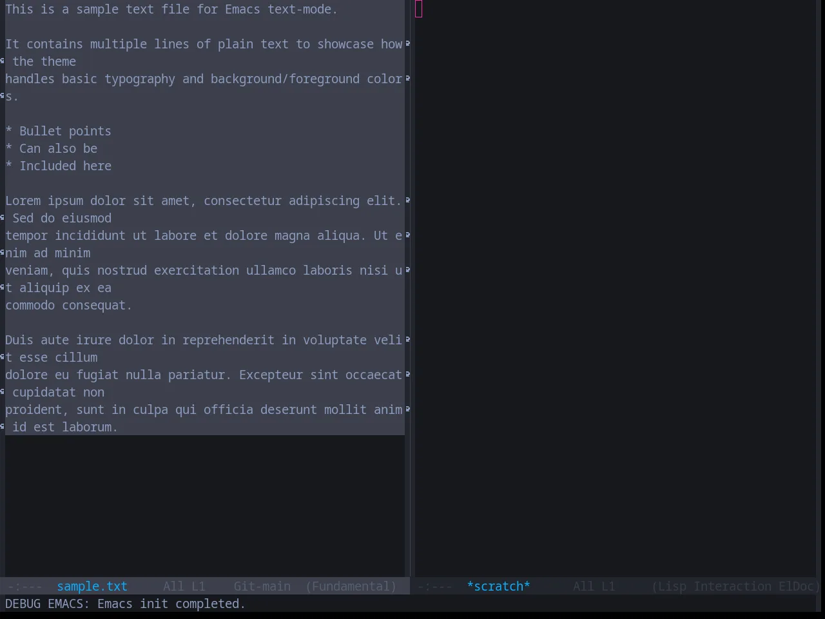The image size is (825, 619).
Task: Click 'L1' line number in *scratch* mode line
Action: coord(609,586)
